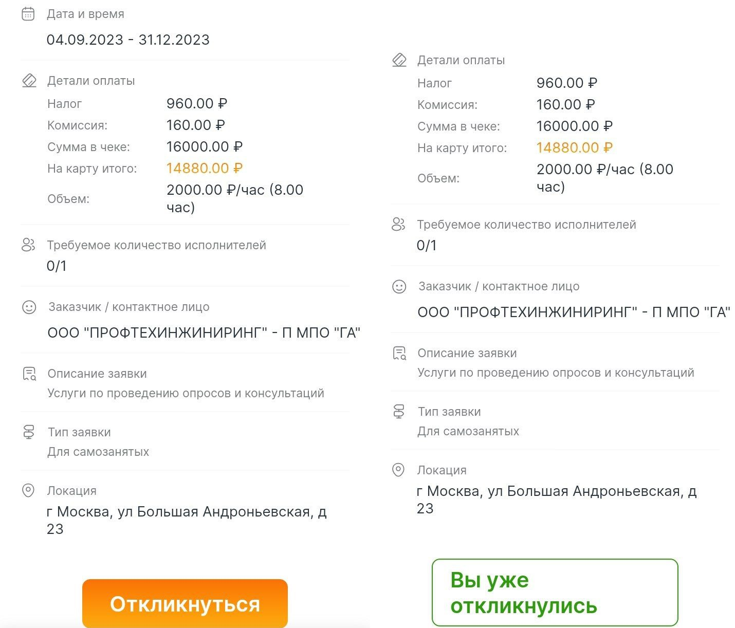Screen dimensions: 735x628
Task: Click the customer name ООО ПРОФТЕХИНЖИНИРИНГ in the already-responded card
Action: (x=573, y=312)
